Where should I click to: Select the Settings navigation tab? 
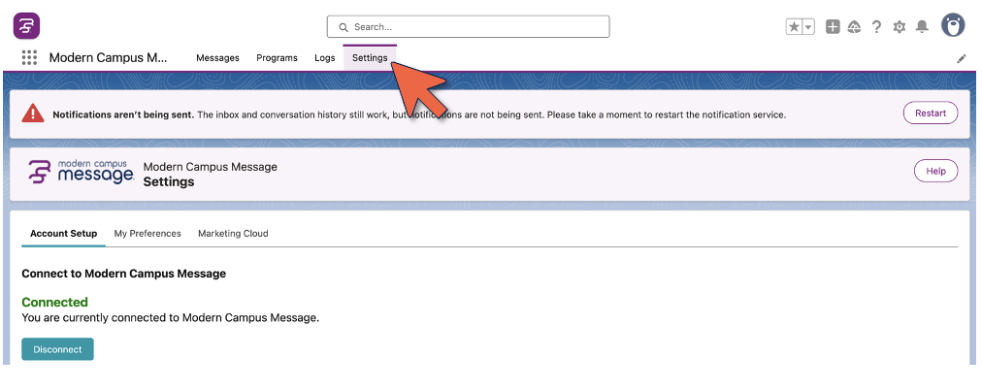coord(370,57)
